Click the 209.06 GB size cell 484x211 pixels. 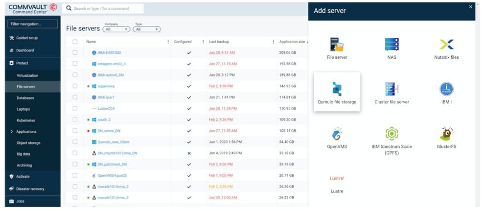point(287,53)
